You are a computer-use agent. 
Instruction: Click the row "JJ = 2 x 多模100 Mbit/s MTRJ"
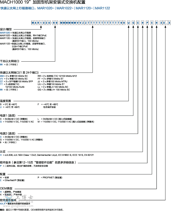point(52,82)
